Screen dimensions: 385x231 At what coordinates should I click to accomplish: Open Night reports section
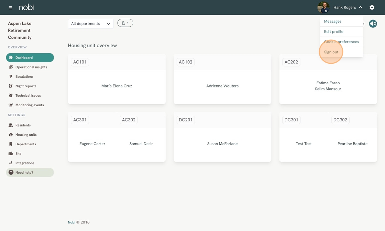pyautogui.click(x=25, y=86)
